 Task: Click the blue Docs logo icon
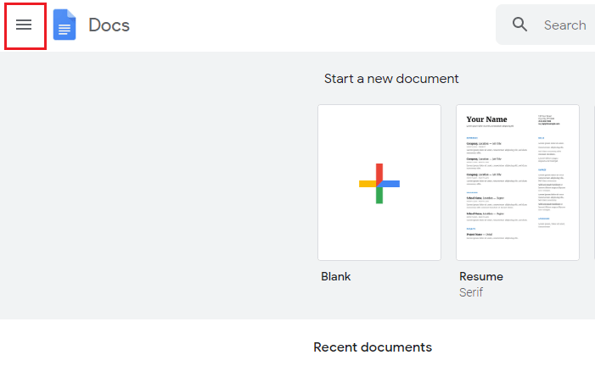pos(65,25)
